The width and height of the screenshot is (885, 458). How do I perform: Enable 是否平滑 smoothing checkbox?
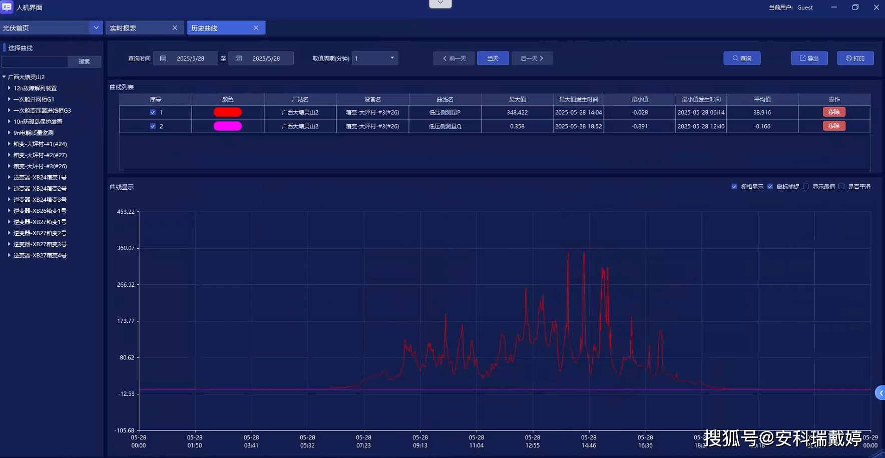pyautogui.click(x=841, y=187)
